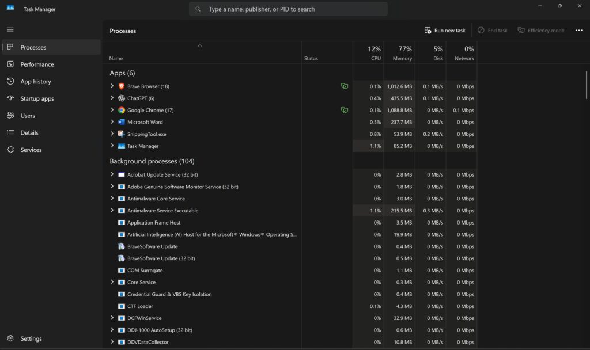Click the COM Surrogate process icon

(x=121, y=271)
